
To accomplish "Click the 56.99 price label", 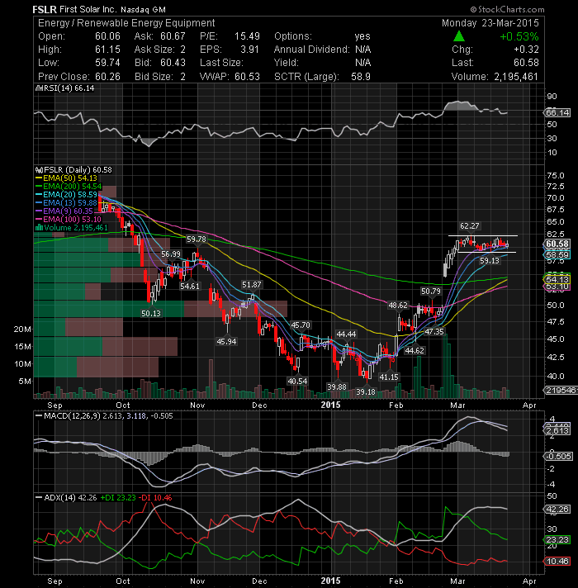I will pyautogui.click(x=171, y=254).
